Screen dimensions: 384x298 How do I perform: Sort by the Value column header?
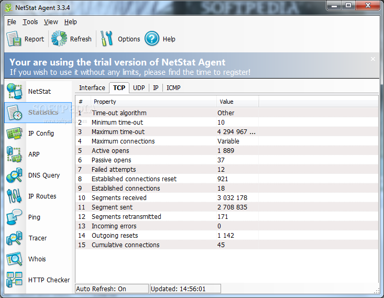tap(237, 102)
